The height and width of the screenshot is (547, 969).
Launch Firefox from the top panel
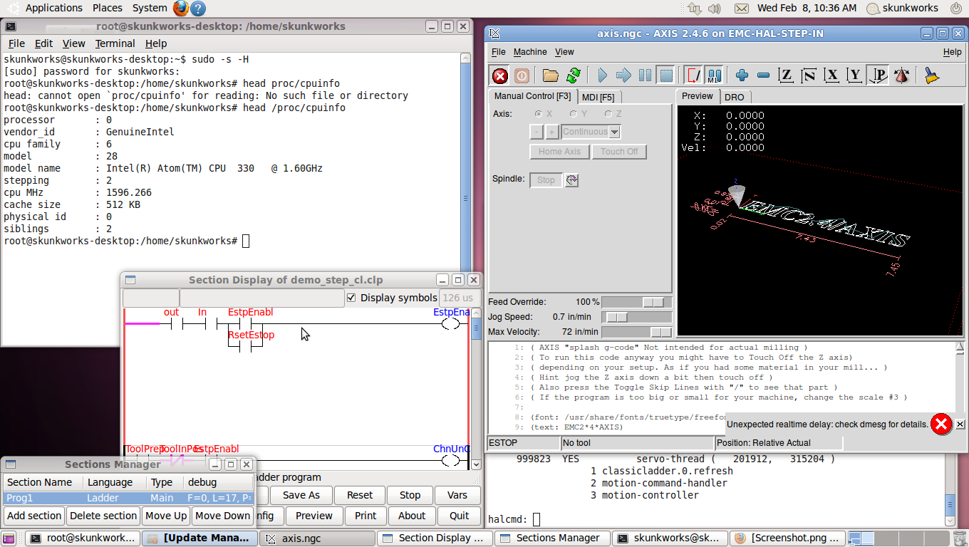pyautogui.click(x=181, y=9)
